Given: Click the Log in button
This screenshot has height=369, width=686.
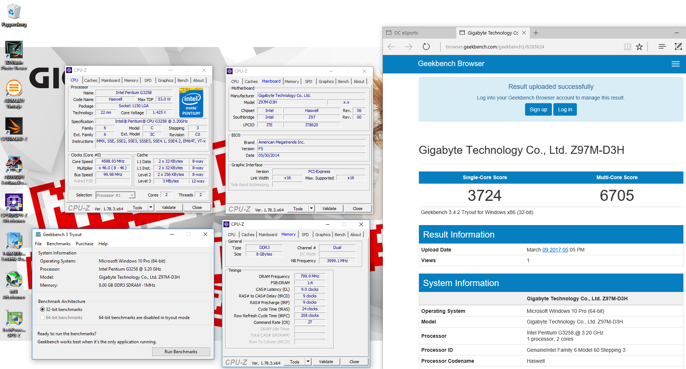Looking at the screenshot, I should [x=565, y=109].
